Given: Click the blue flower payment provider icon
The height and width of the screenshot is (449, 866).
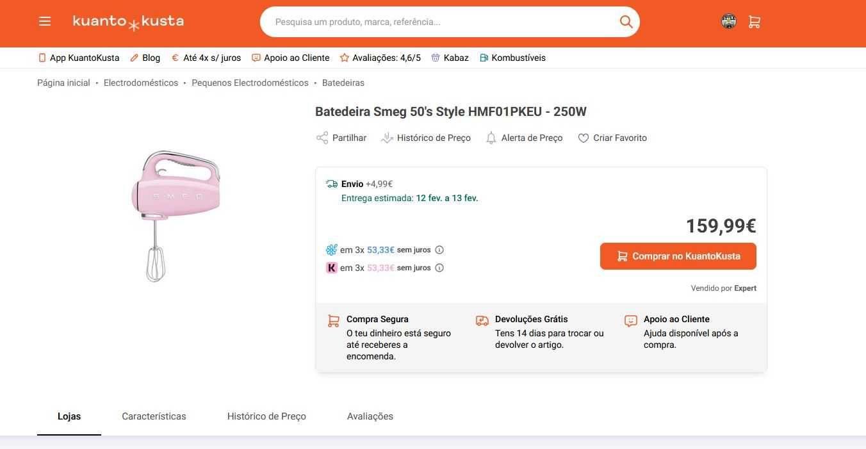Looking at the screenshot, I should click(331, 250).
